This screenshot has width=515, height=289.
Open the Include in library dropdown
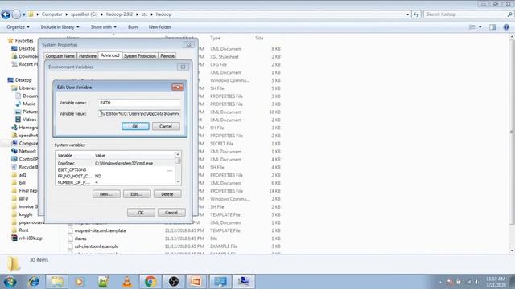[x=60, y=27]
